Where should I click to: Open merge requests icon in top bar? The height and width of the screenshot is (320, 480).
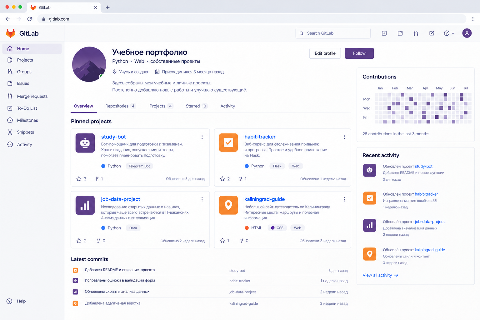(x=416, y=33)
